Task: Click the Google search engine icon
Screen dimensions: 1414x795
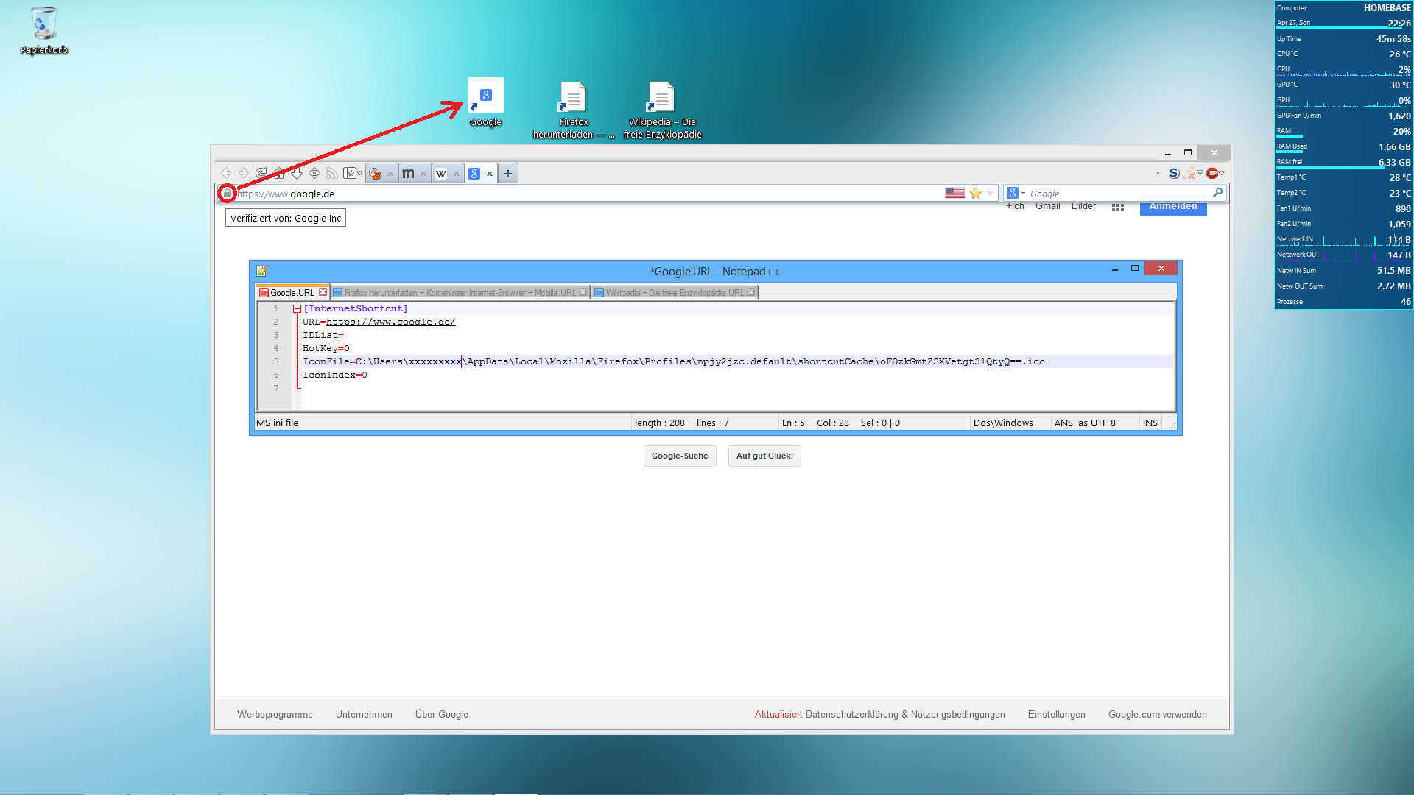Action: pyautogui.click(x=1013, y=193)
